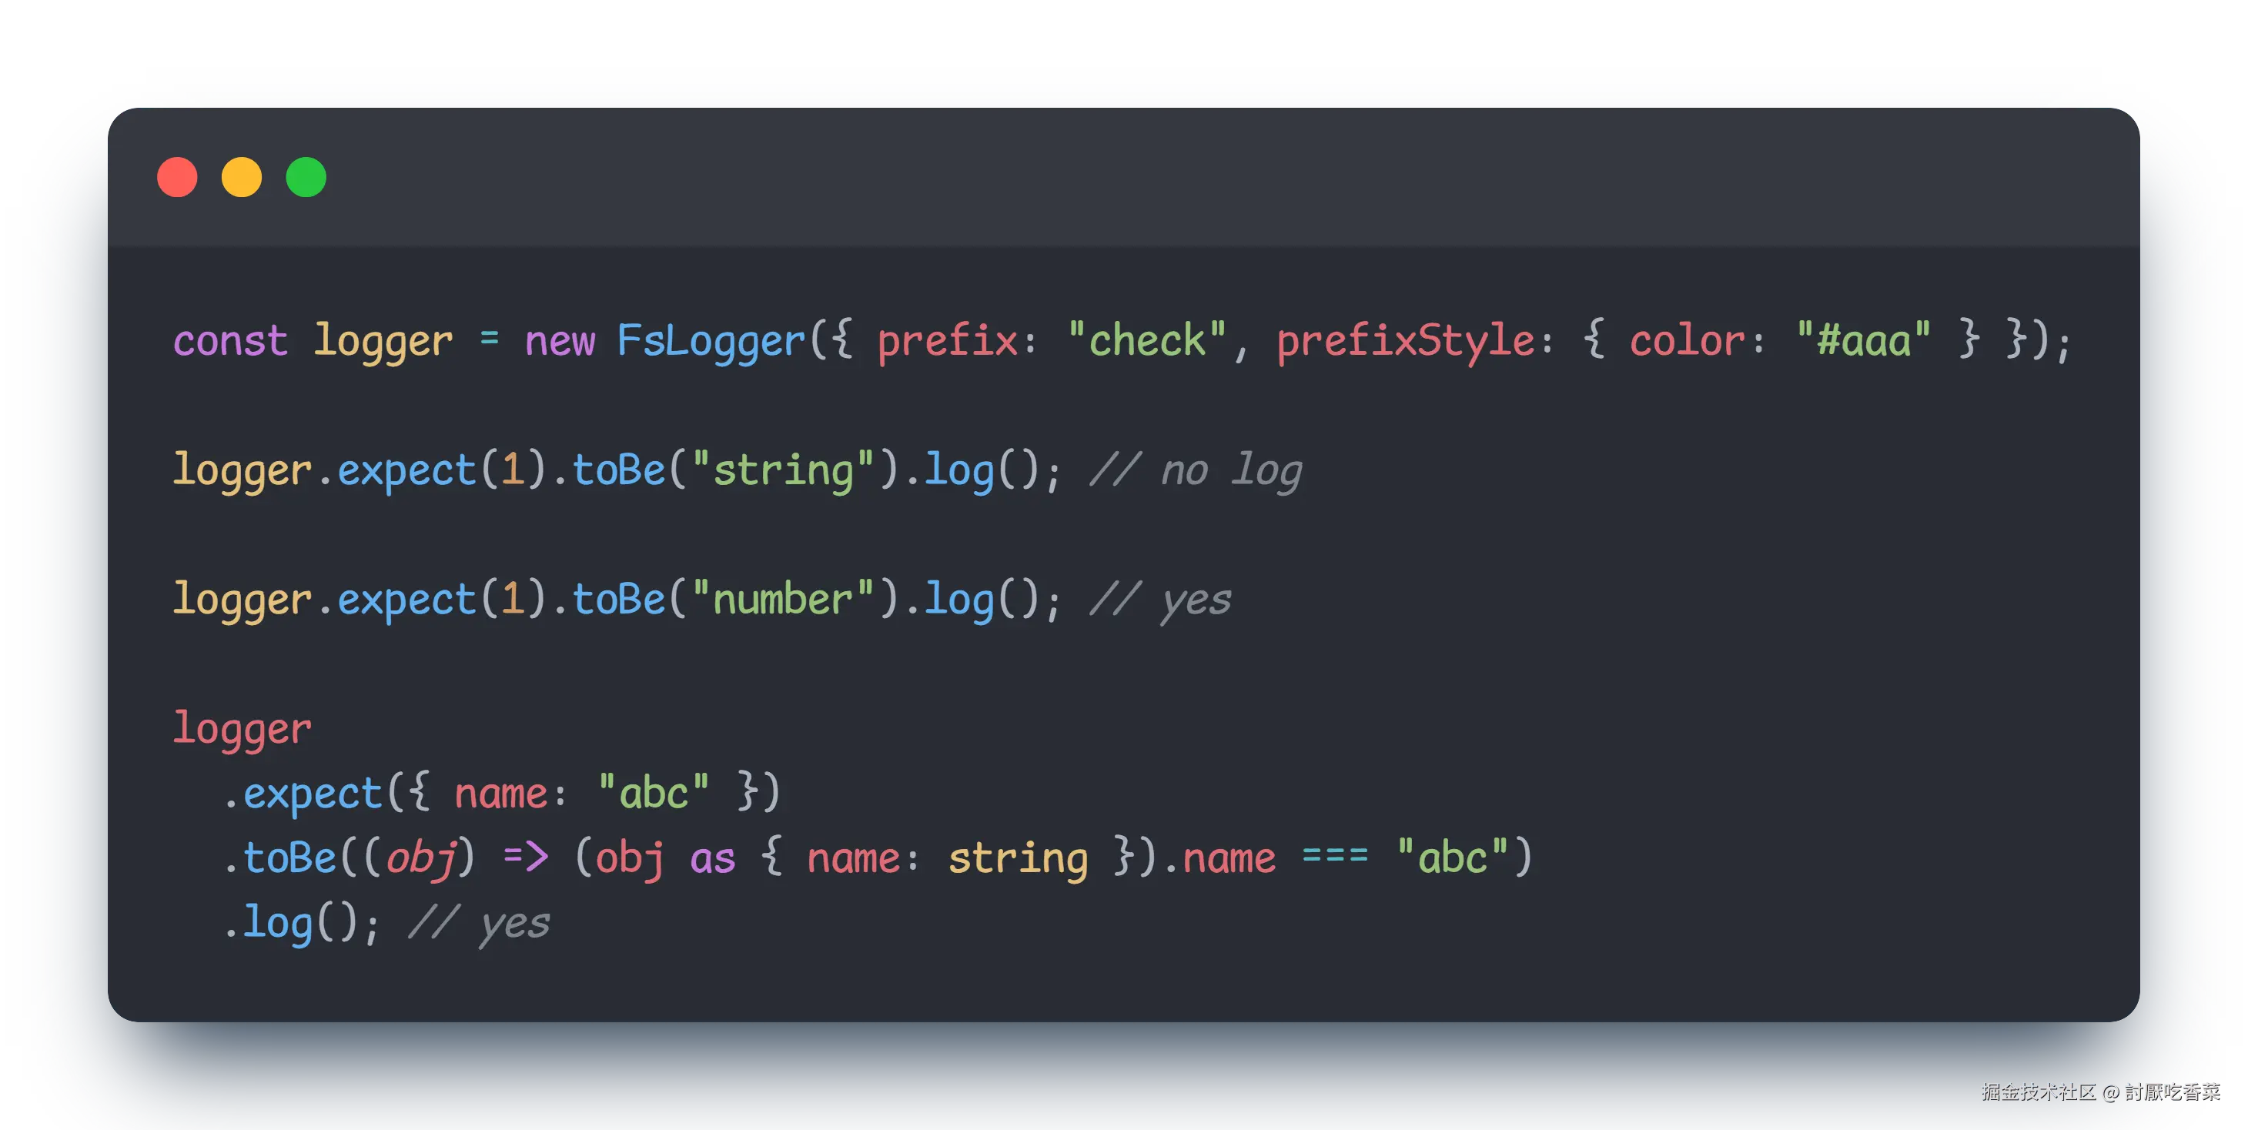Image resolution: width=2248 pixels, height=1130 pixels.
Task: Click the standalone logger identifier line
Action: pyautogui.click(x=242, y=729)
